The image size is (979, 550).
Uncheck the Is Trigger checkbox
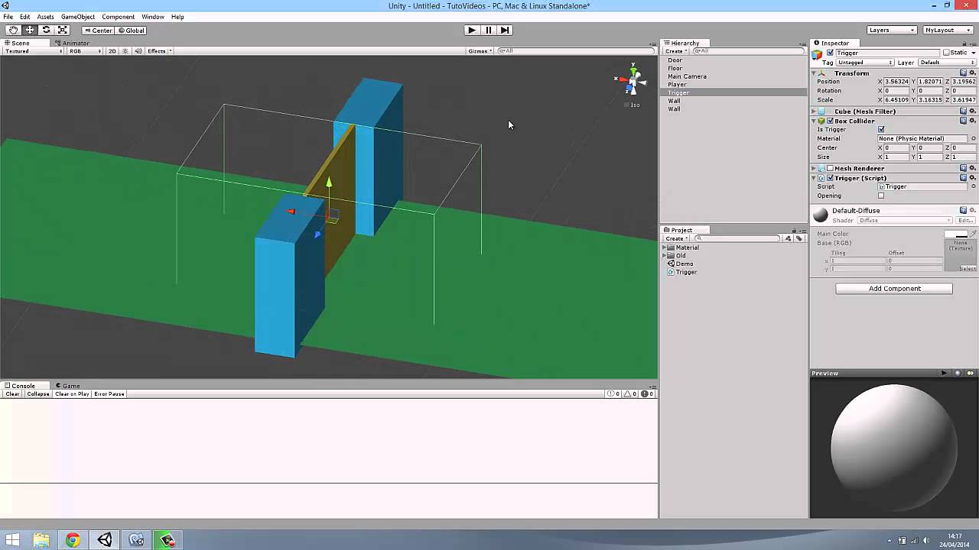tap(881, 130)
